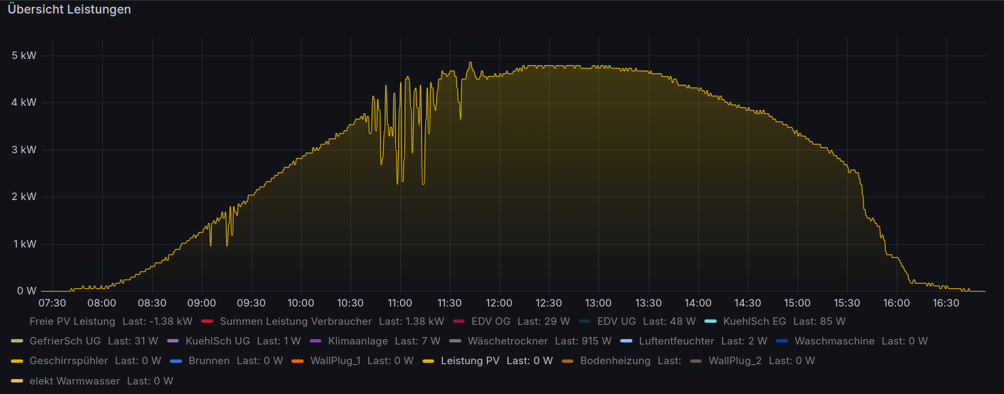Click the Geschirrspüler series color swatch
Screen dimensions: 1004x394
click(17, 361)
